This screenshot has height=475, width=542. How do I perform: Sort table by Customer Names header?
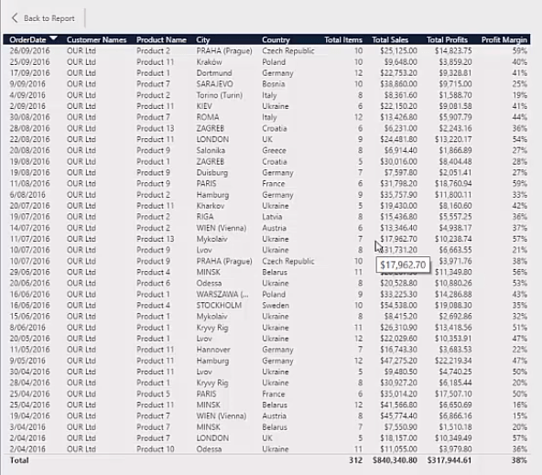(96, 39)
